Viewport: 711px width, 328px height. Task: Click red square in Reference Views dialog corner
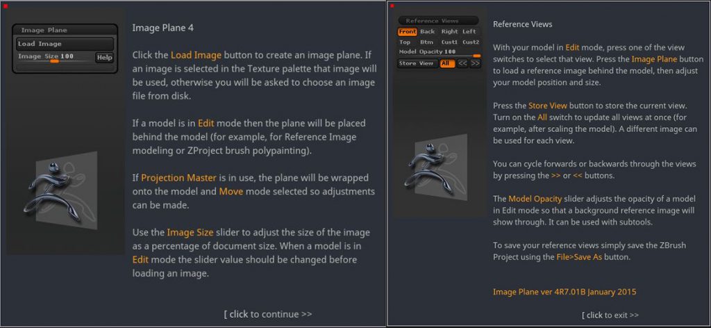pos(392,6)
